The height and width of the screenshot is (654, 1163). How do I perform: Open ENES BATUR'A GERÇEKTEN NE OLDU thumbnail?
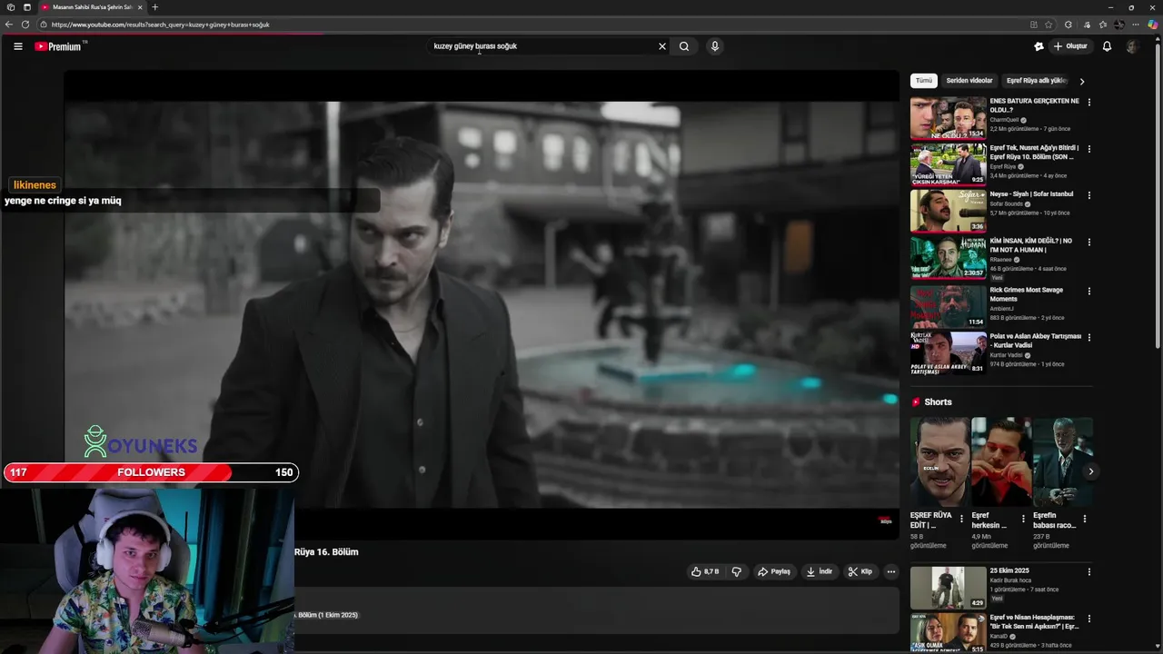click(948, 117)
